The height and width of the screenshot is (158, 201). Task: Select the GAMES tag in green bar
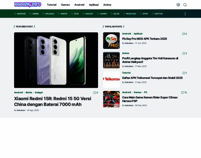tap(102, 14)
